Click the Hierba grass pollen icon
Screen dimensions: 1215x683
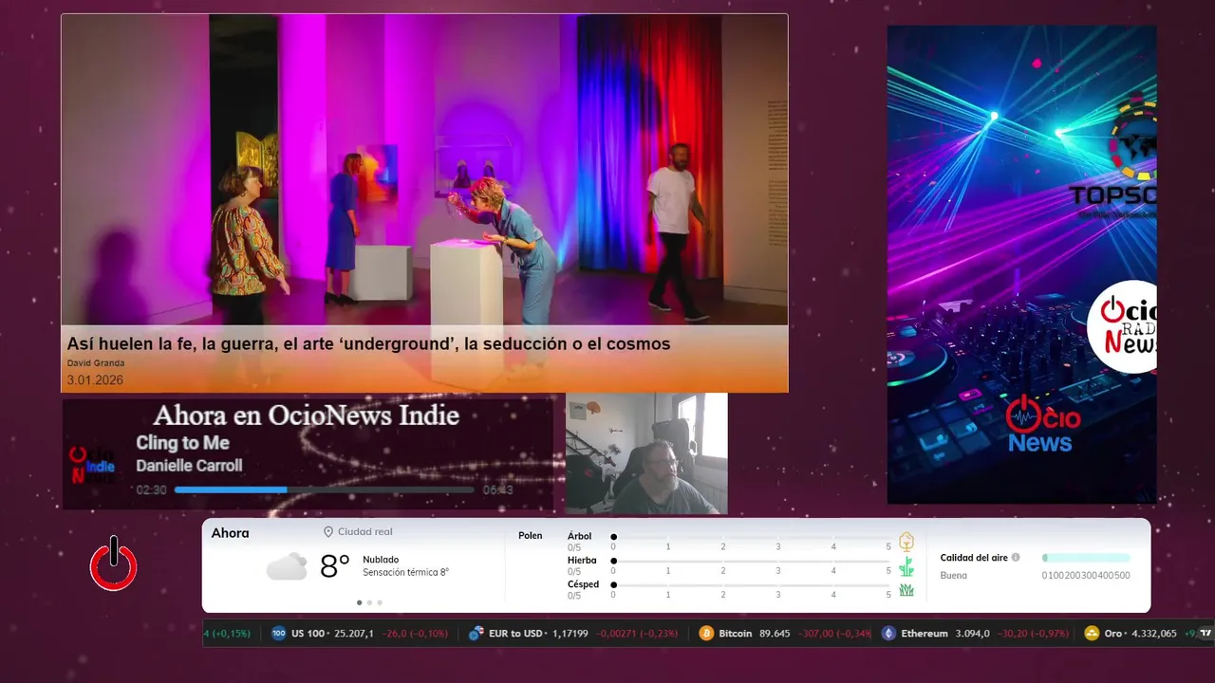point(907,566)
